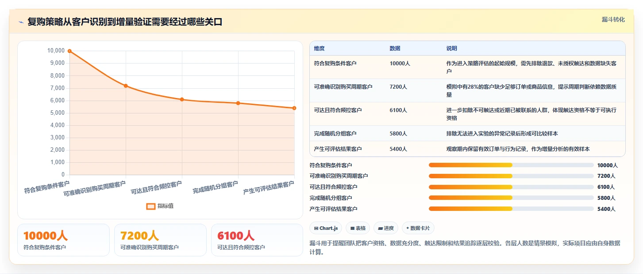
Task: Click the chart point for 可准确识别购买周期客户
Action: [x=126, y=86]
